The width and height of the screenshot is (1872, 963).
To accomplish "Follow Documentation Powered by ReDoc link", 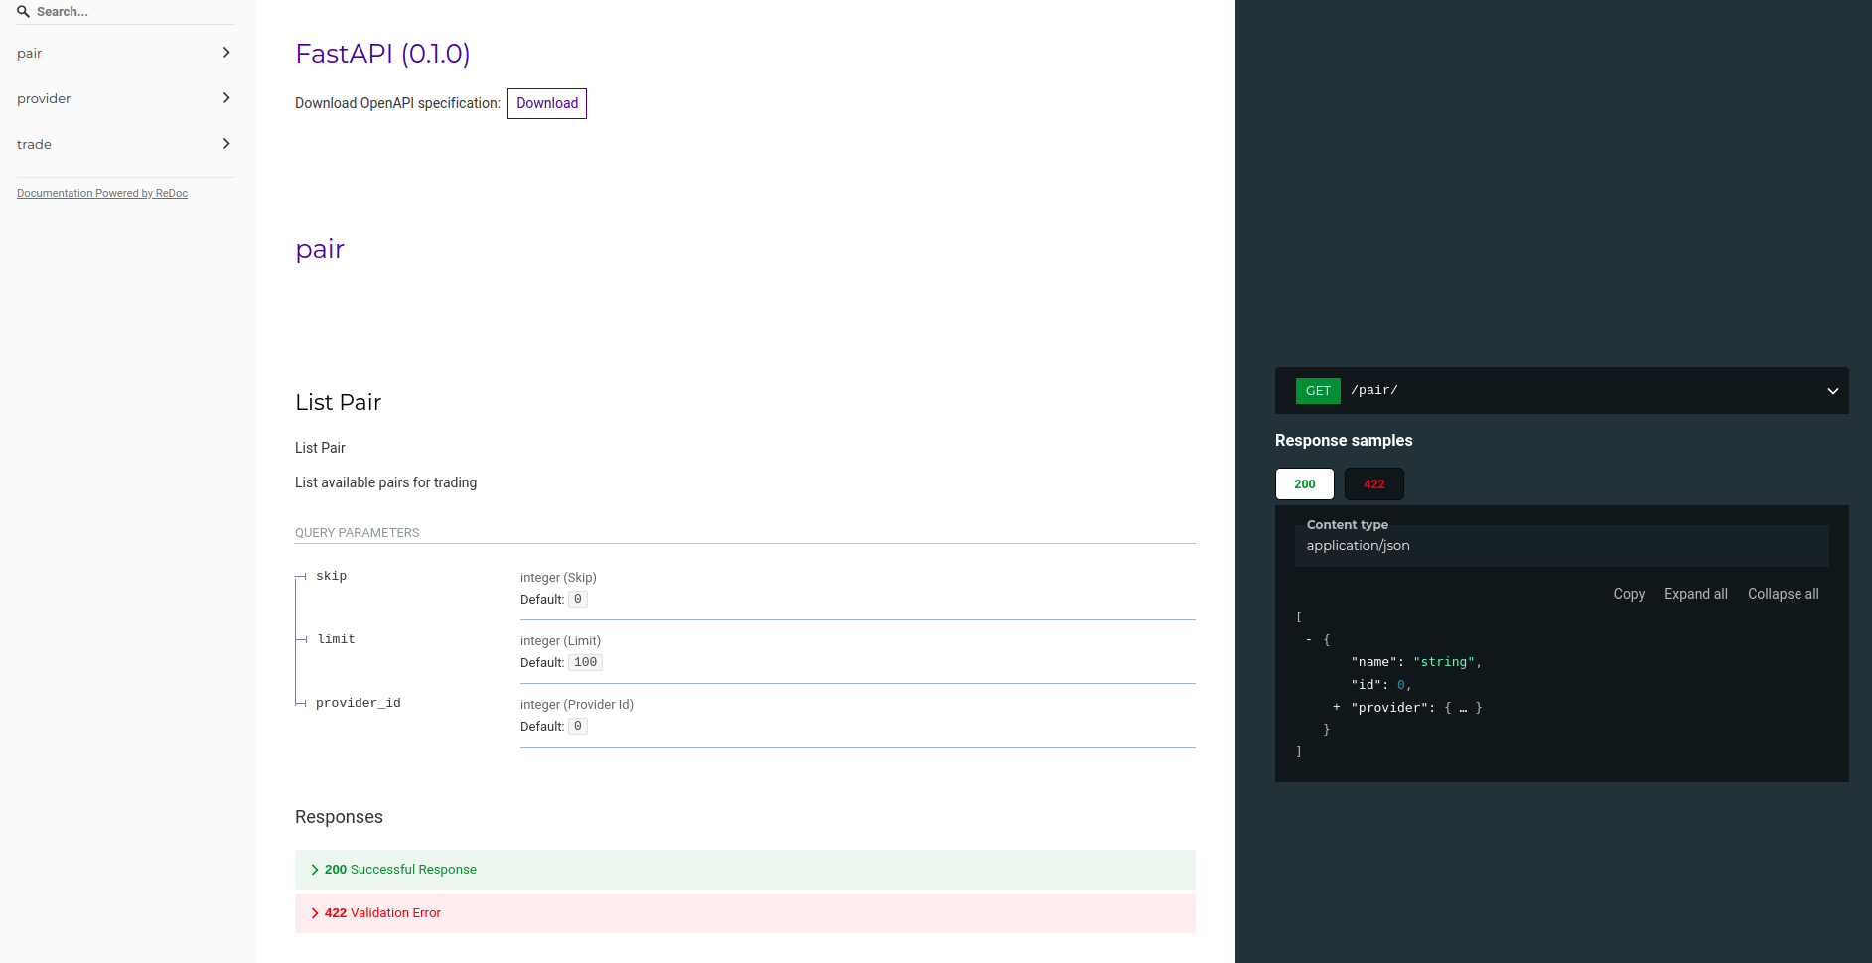I will tap(102, 193).
